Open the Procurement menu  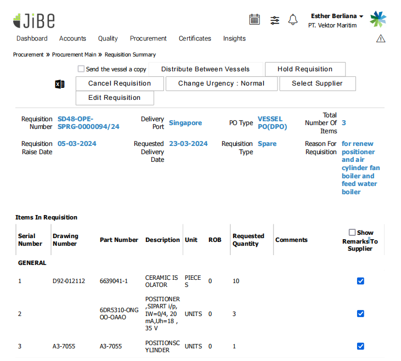click(148, 38)
